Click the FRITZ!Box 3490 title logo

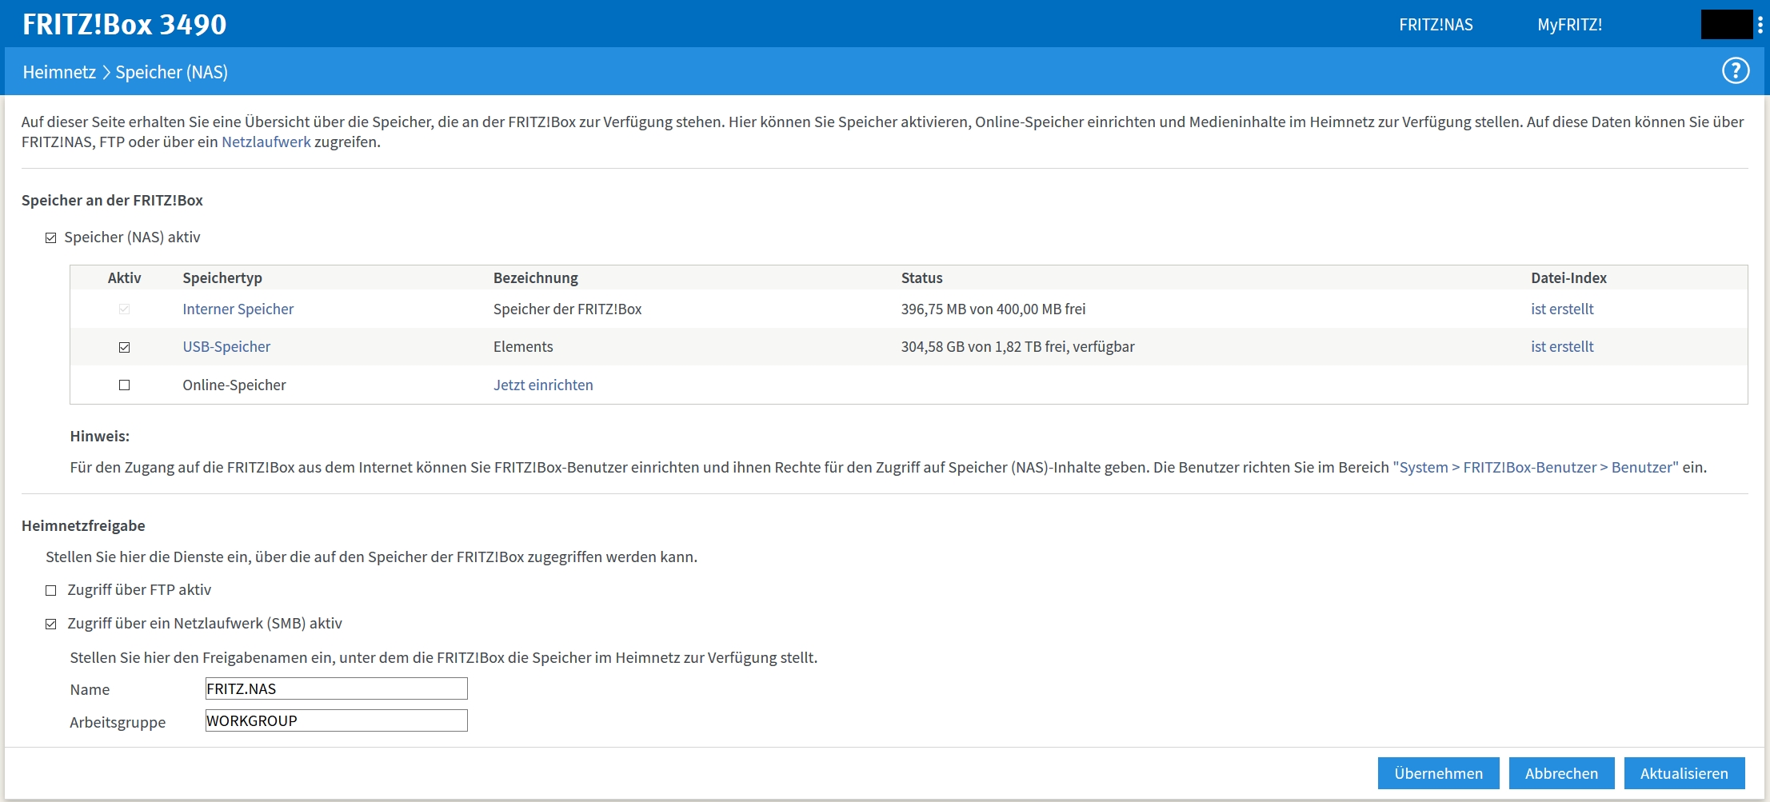(x=125, y=24)
